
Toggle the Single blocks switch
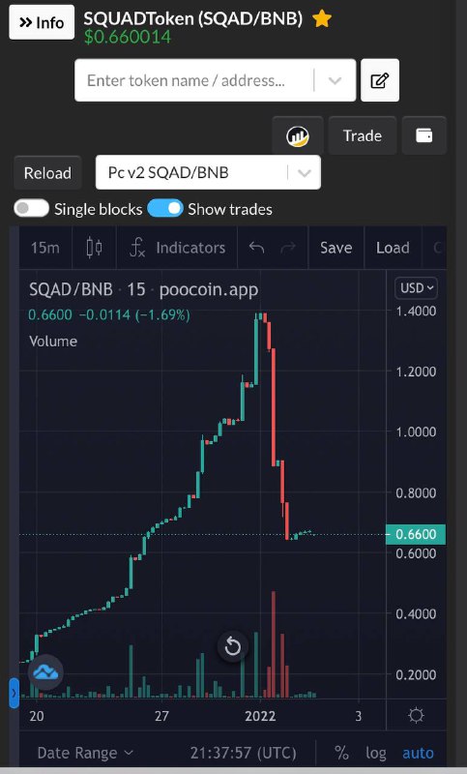tap(32, 208)
